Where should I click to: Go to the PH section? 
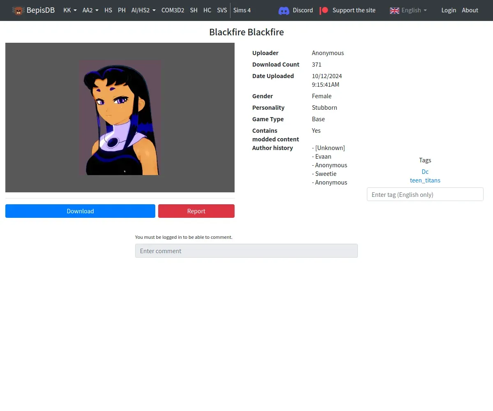tap(122, 10)
